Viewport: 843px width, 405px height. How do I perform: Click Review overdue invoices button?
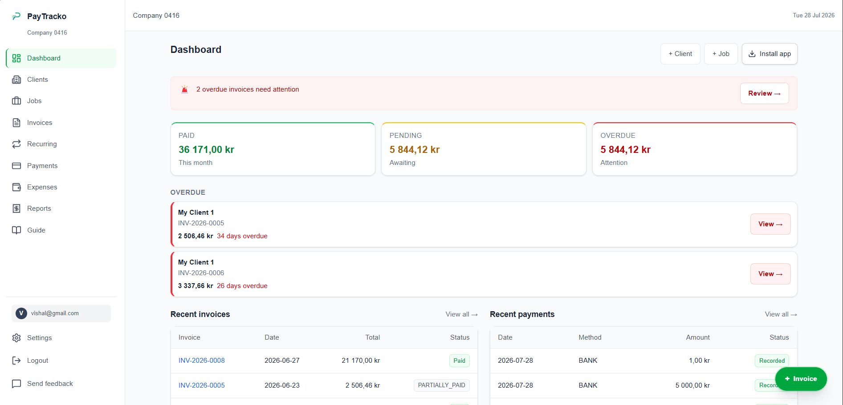coord(764,93)
